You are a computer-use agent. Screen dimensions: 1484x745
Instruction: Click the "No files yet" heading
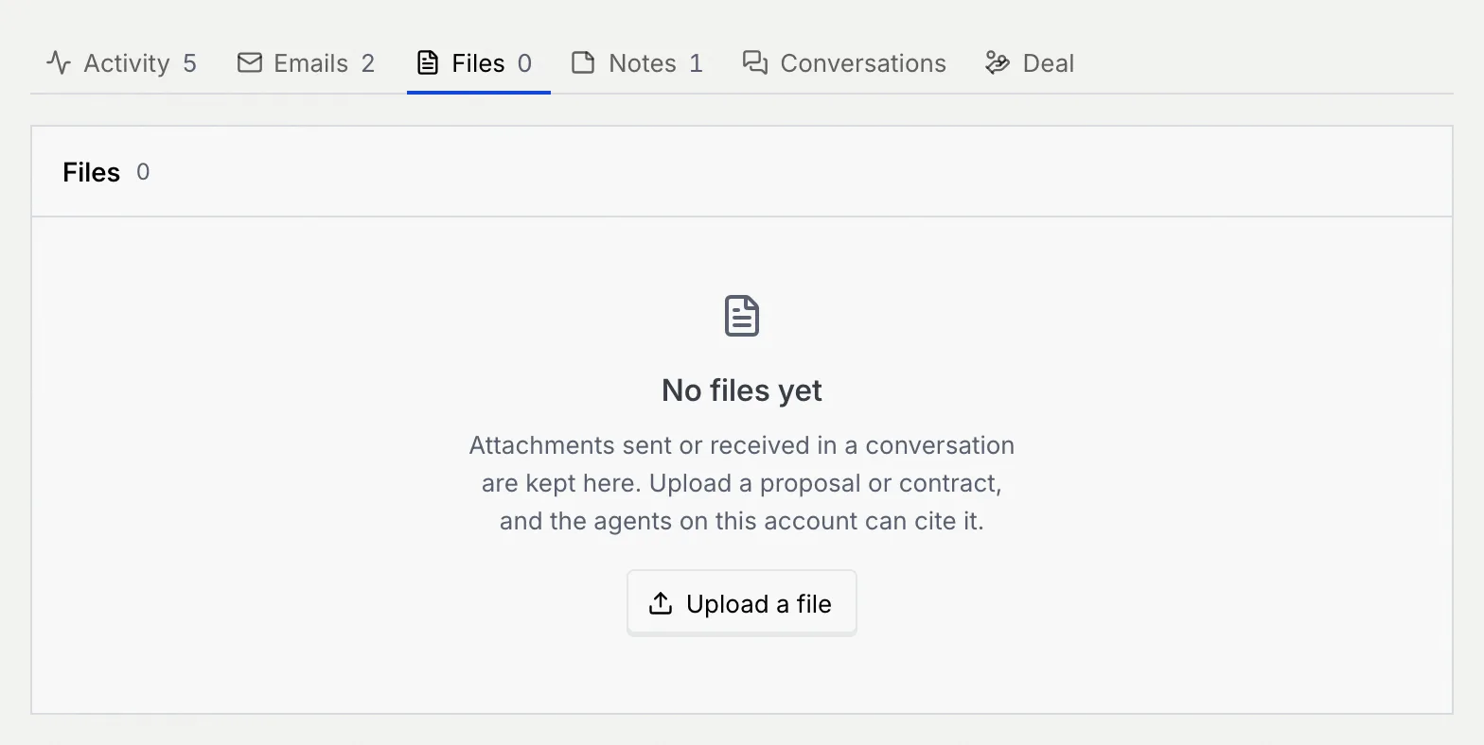tap(742, 390)
